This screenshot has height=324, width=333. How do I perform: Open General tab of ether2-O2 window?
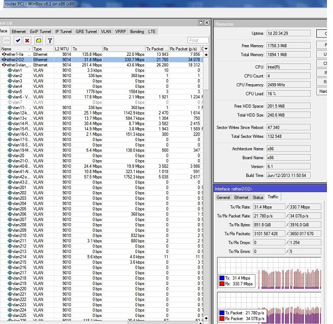tap(223, 197)
